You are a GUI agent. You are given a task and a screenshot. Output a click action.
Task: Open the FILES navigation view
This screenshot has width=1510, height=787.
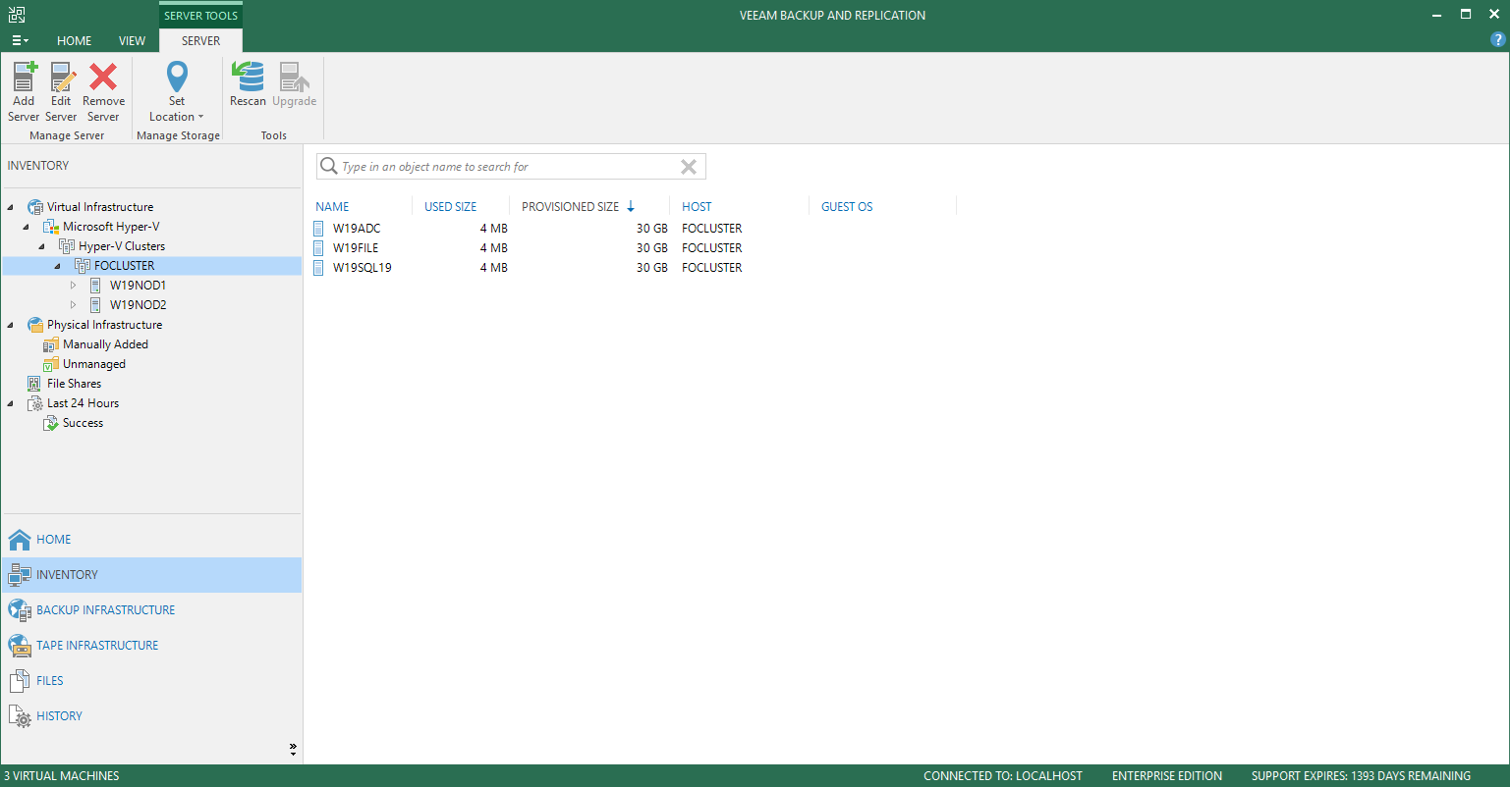[x=151, y=681]
